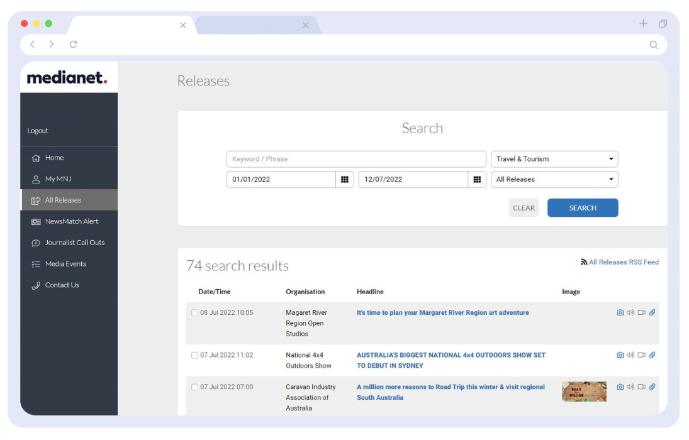Click the Keyword / Phrase input field
The height and width of the screenshot is (440, 689).
(356, 159)
